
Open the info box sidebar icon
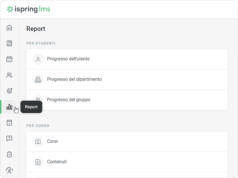9,123
